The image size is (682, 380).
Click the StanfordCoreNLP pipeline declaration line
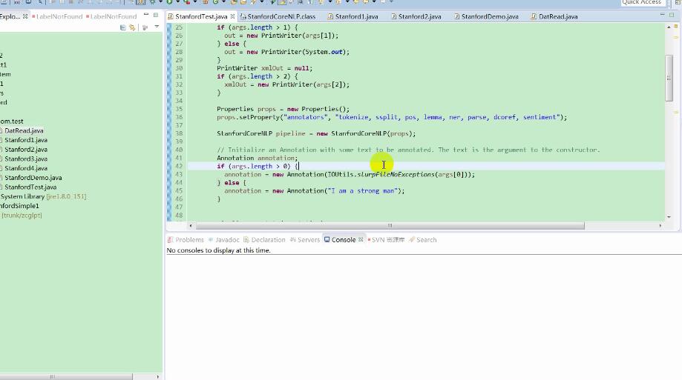316,134
